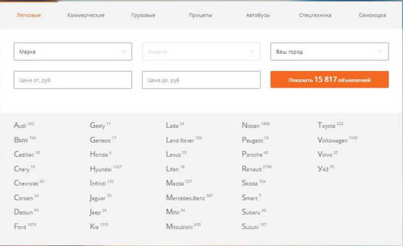Select the Cadillac brand link
This screenshot has width=403, height=246.
(24, 154)
